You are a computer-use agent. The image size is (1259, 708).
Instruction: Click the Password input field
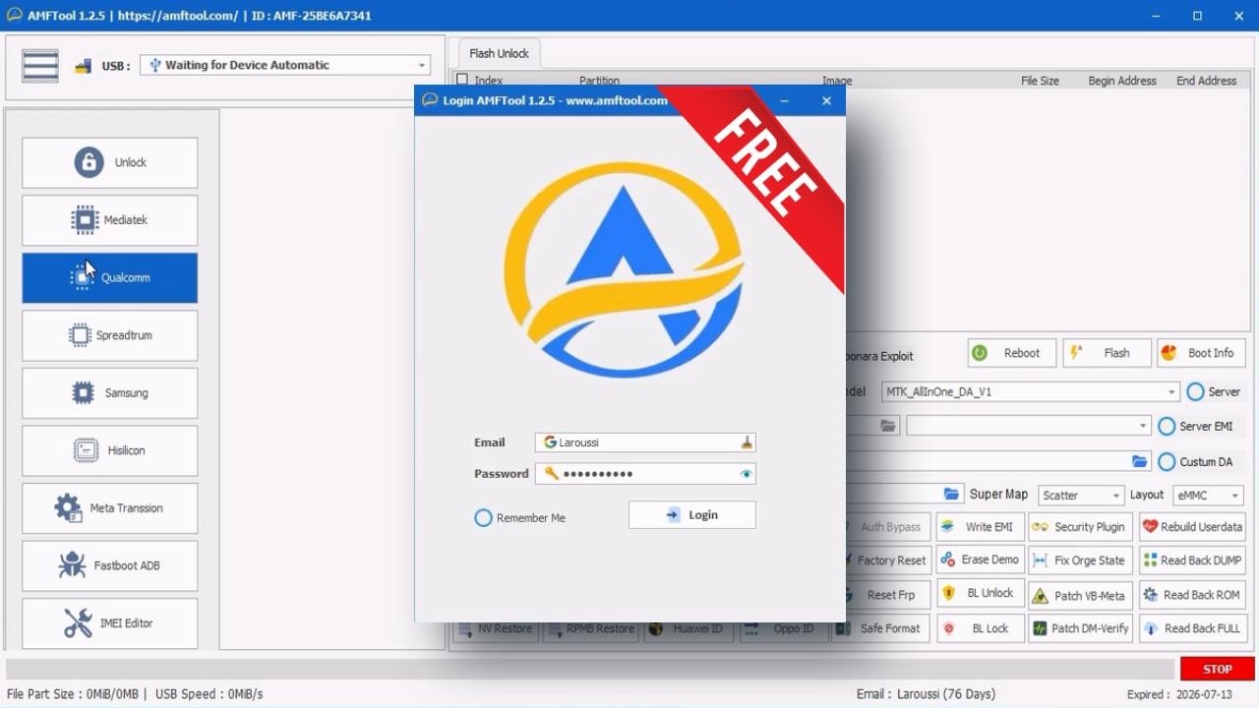coord(645,474)
